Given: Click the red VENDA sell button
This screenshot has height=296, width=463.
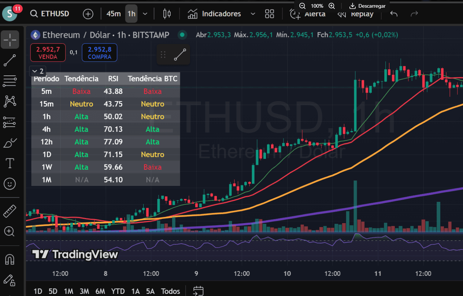Looking at the screenshot, I should coord(48,53).
